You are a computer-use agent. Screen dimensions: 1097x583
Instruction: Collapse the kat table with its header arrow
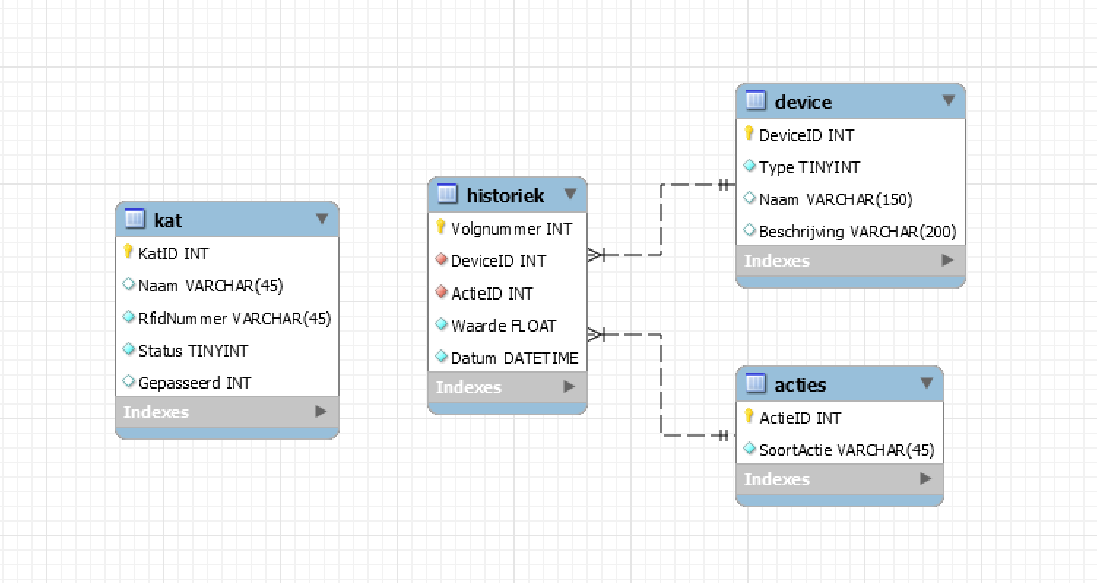coord(322,218)
